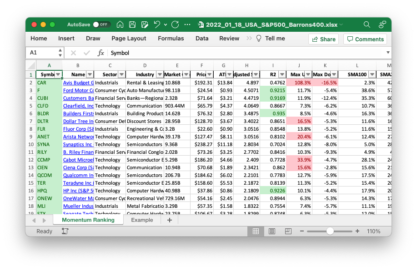The image size is (417, 270).
Task: Open the Avis Budget link
Action: point(79,83)
